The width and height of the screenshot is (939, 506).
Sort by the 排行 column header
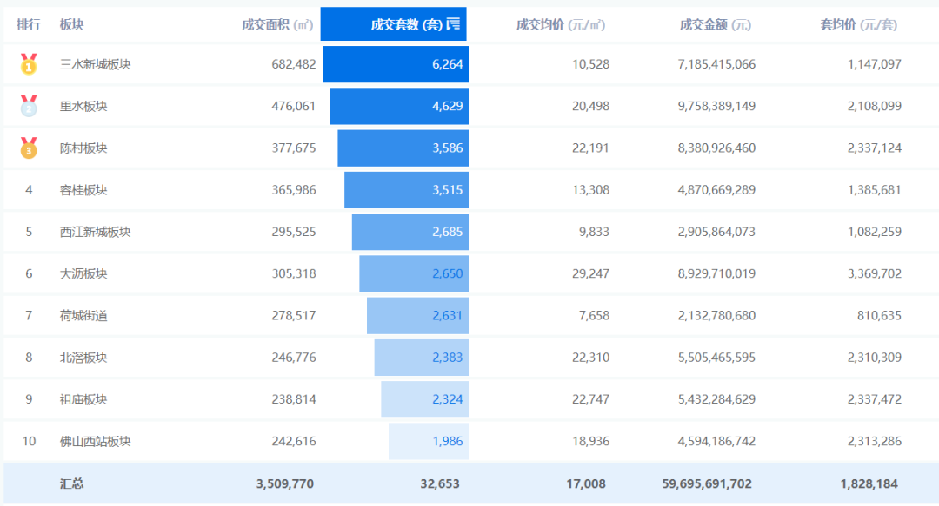point(28,24)
